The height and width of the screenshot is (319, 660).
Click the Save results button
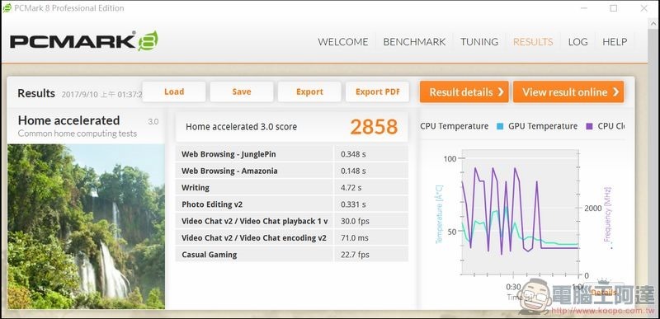tap(242, 91)
